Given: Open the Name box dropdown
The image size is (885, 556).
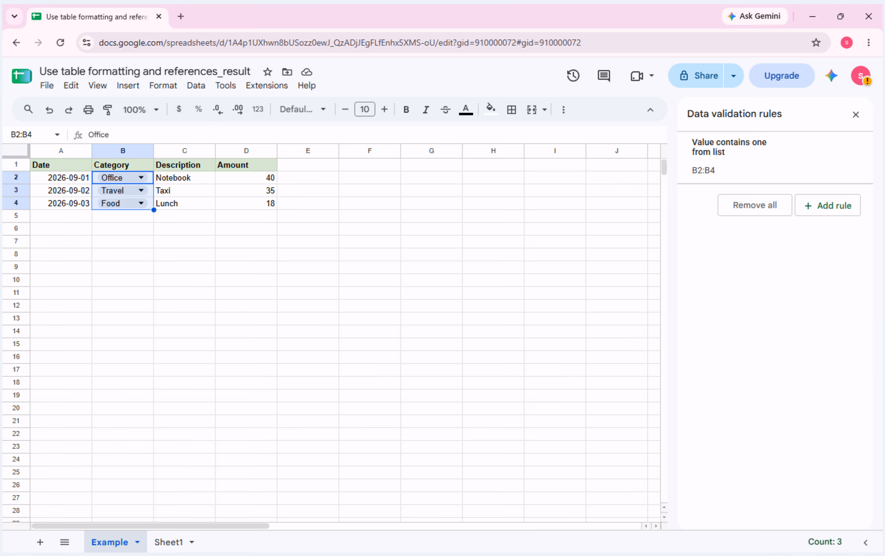Looking at the screenshot, I should (57, 135).
